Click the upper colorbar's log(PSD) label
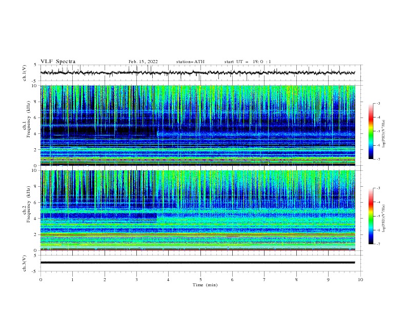 tap(383, 134)
